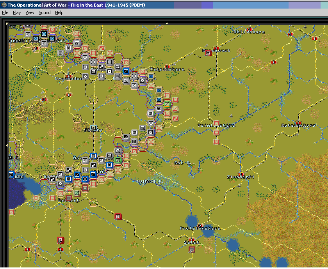Select the green cavalry unit north of Bataysk
The image size is (328, 269).
[77, 193]
